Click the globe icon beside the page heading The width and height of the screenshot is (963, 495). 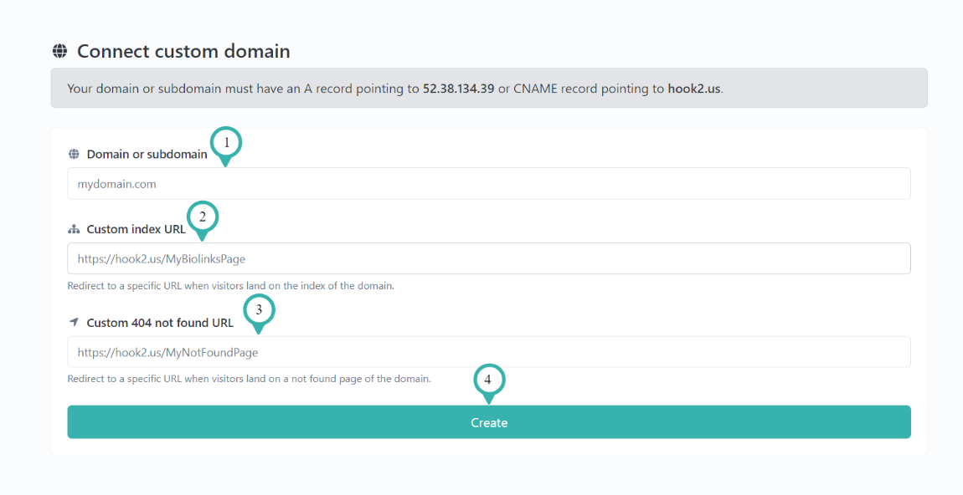tap(59, 51)
